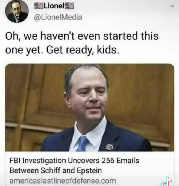
Task: Open the @LionelMedia handle profile
Action: pyautogui.click(x=58, y=17)
